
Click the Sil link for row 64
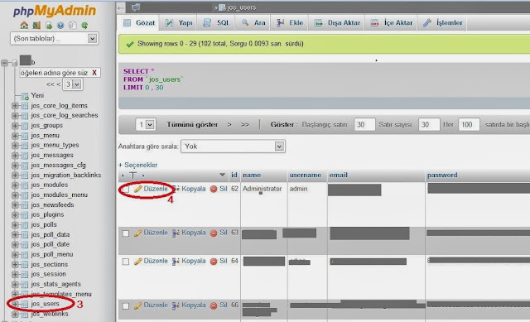click(223, 262)
